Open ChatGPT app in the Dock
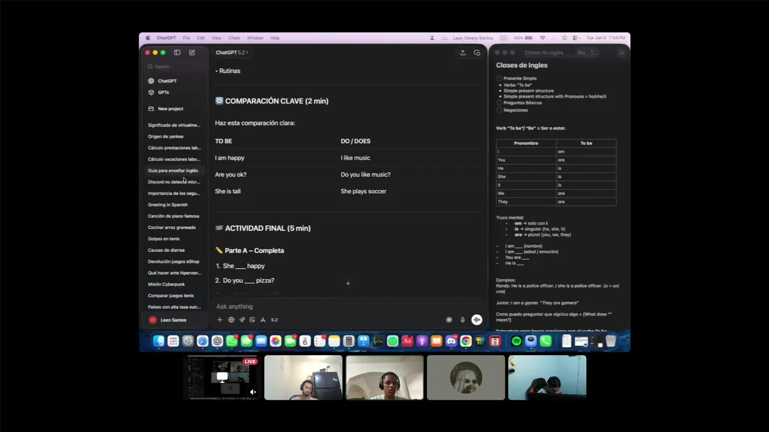769x432 pixels. tap(217, 341)
